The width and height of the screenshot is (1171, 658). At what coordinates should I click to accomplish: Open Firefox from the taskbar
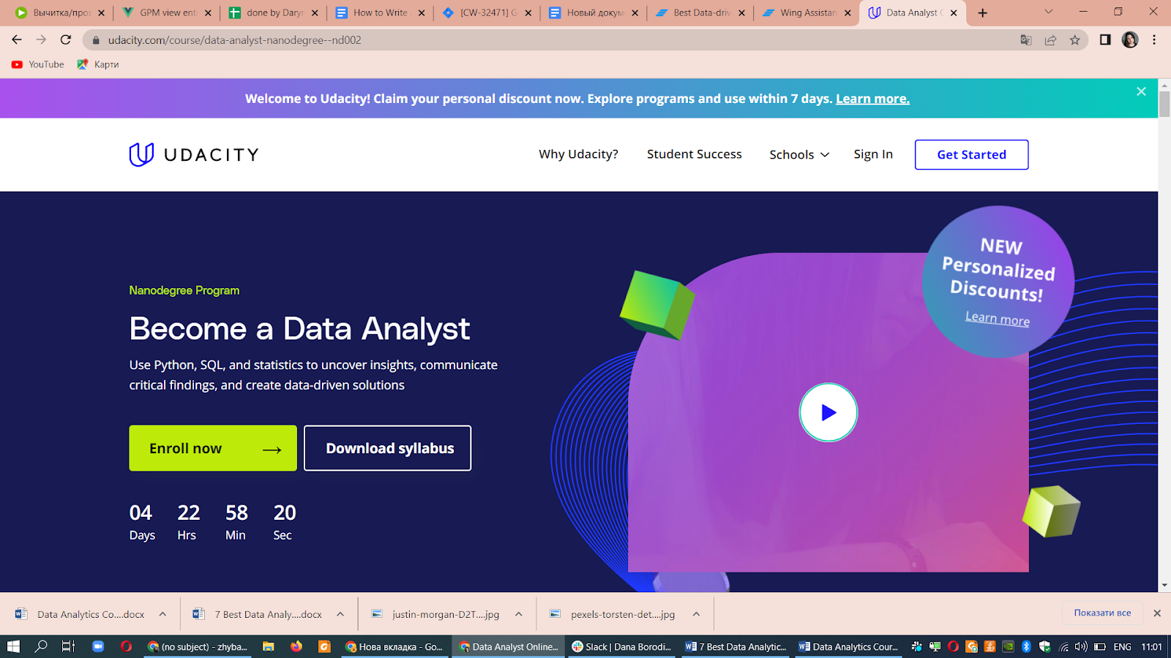[296, 646]
